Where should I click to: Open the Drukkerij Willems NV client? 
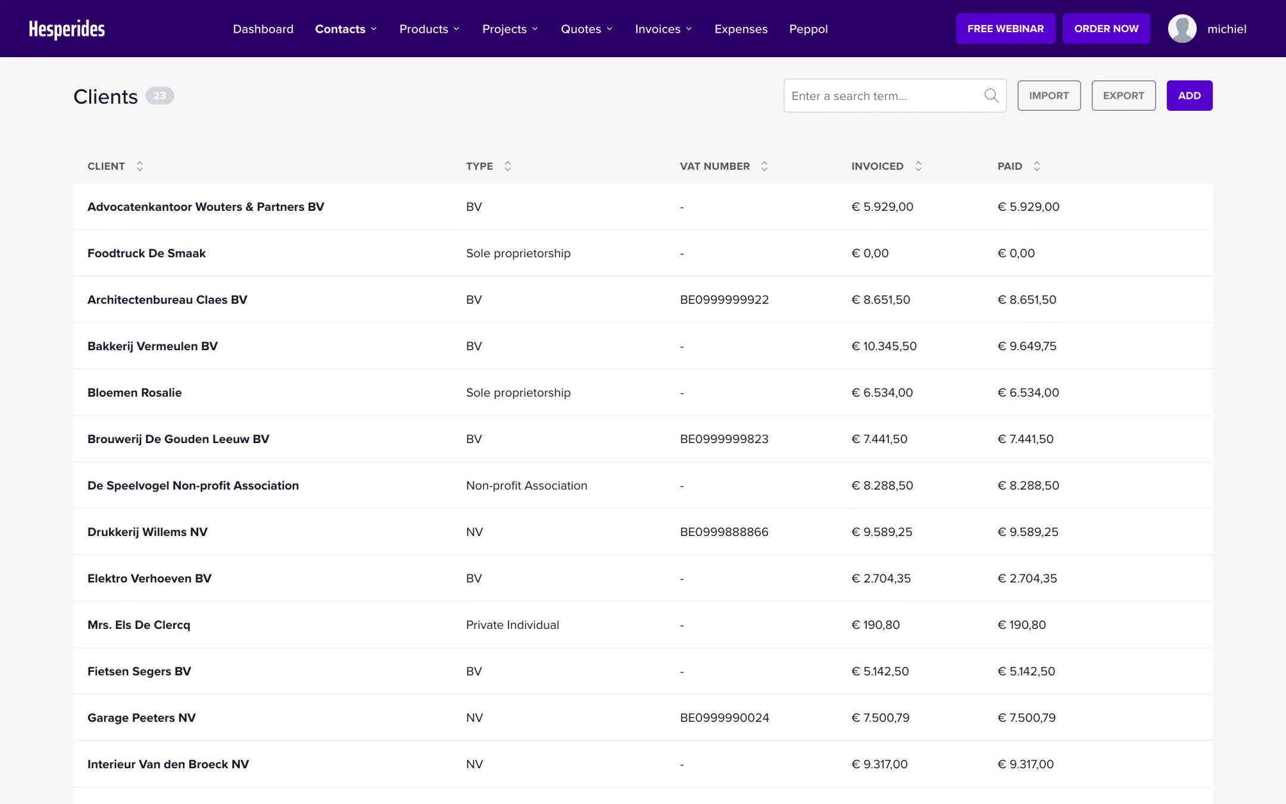tap(148, 532)
